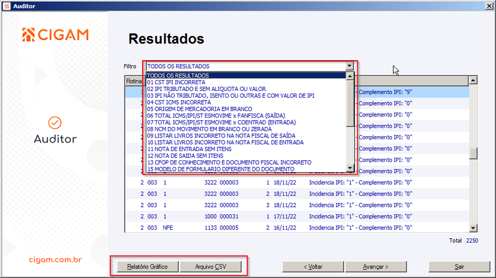The image size is (496, 278).
Task: Click the results table scrollbar thumb
Action: [473, 154]
